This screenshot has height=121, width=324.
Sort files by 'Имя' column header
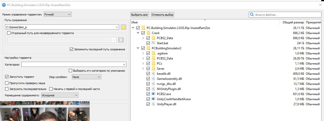(x=135, y=22)
